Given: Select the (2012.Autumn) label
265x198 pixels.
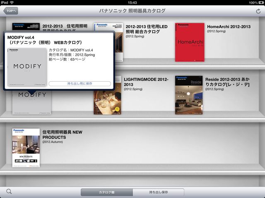Looking at the screenshot, I should click(53, 142).
